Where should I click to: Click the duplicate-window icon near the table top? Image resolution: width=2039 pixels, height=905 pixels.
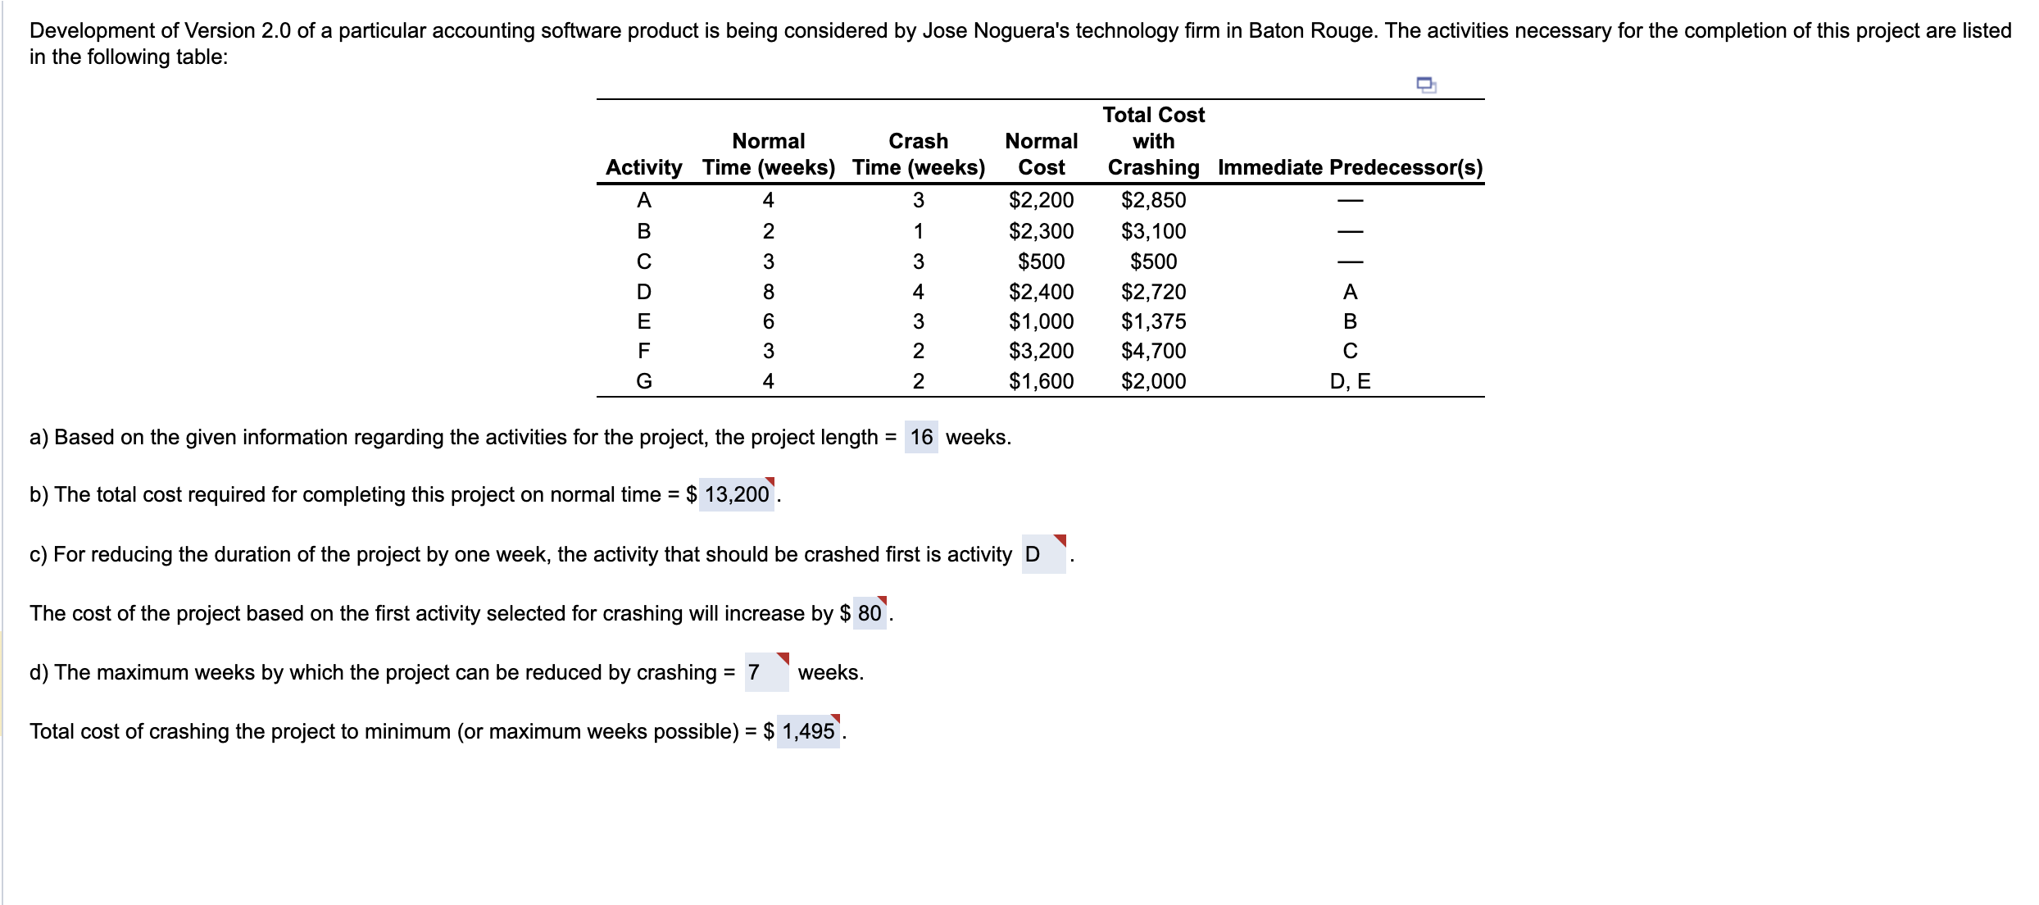1424,84
